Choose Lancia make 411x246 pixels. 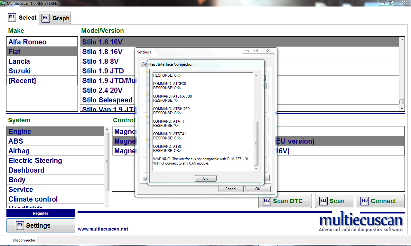pyautogui.click(x=42, y=61)
